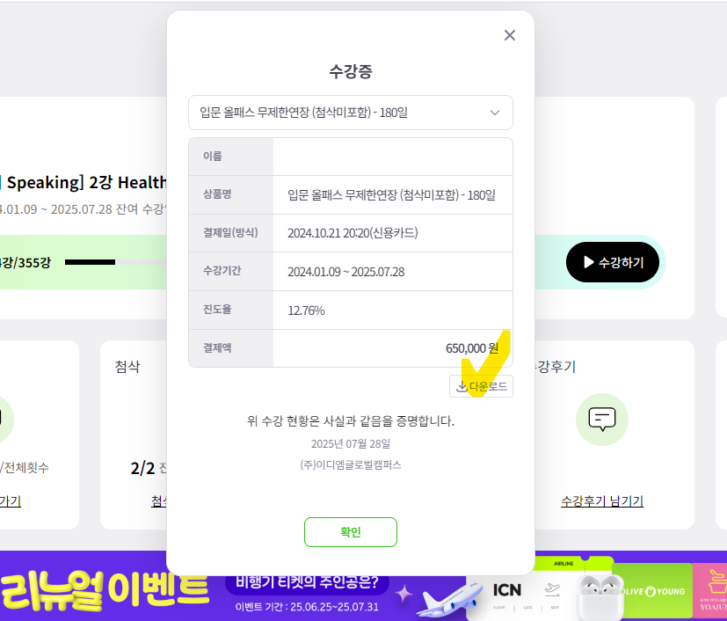
Task: Click the play triangle icon
Action: pyautogui.click(x=588, y=262)
